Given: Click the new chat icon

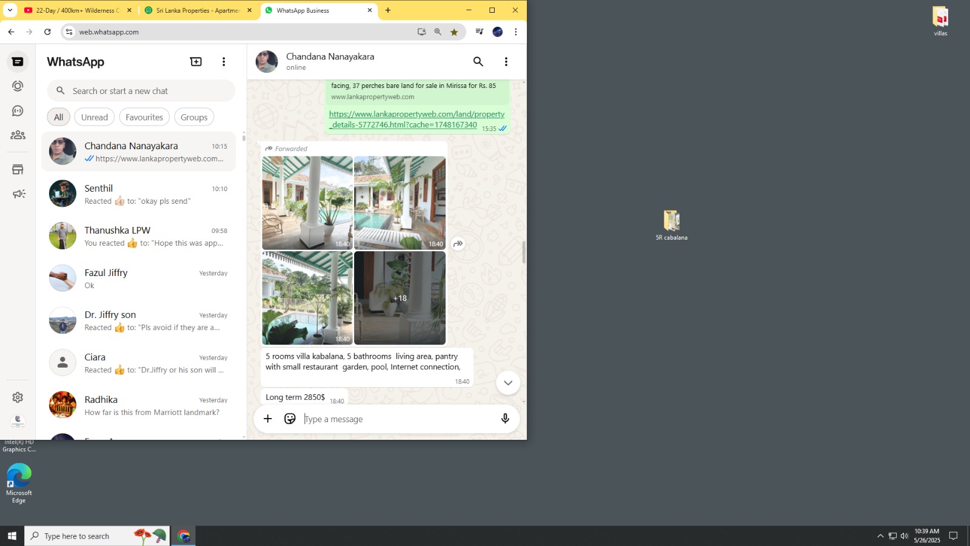Looking at the screenshot, I should coord(196,62).
